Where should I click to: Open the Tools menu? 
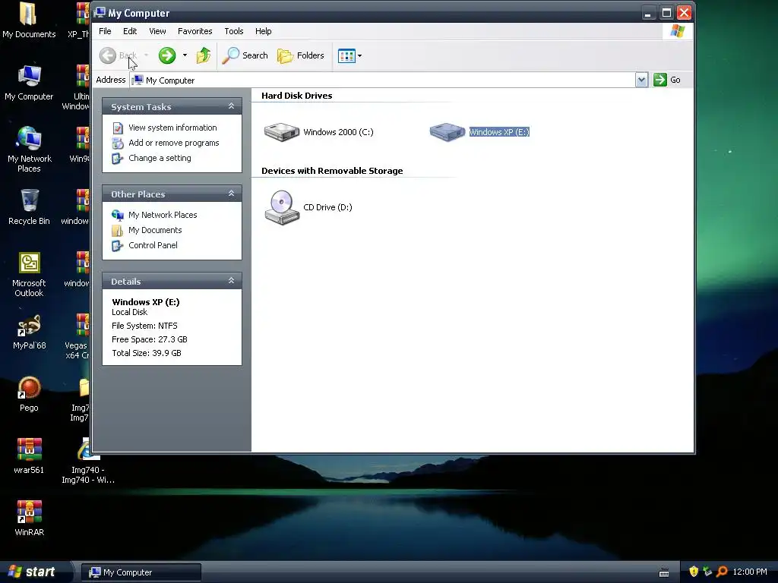tap(234, 31)
